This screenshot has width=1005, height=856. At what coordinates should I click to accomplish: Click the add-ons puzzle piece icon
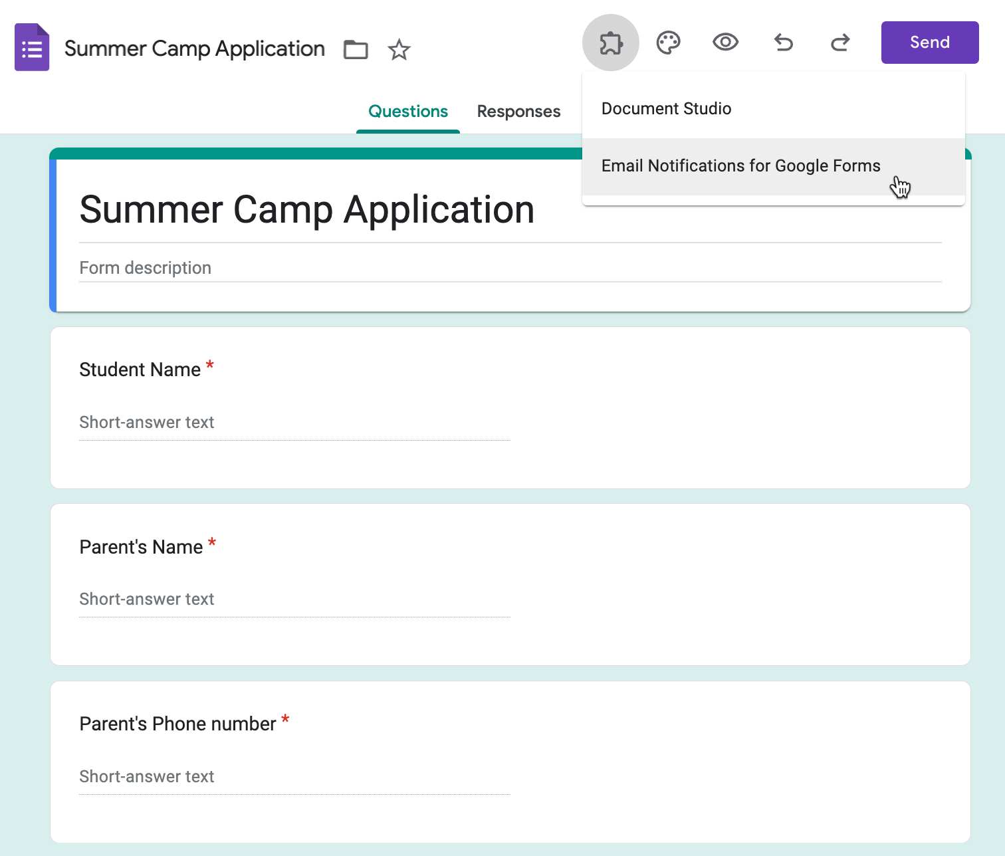pos(610,43)
